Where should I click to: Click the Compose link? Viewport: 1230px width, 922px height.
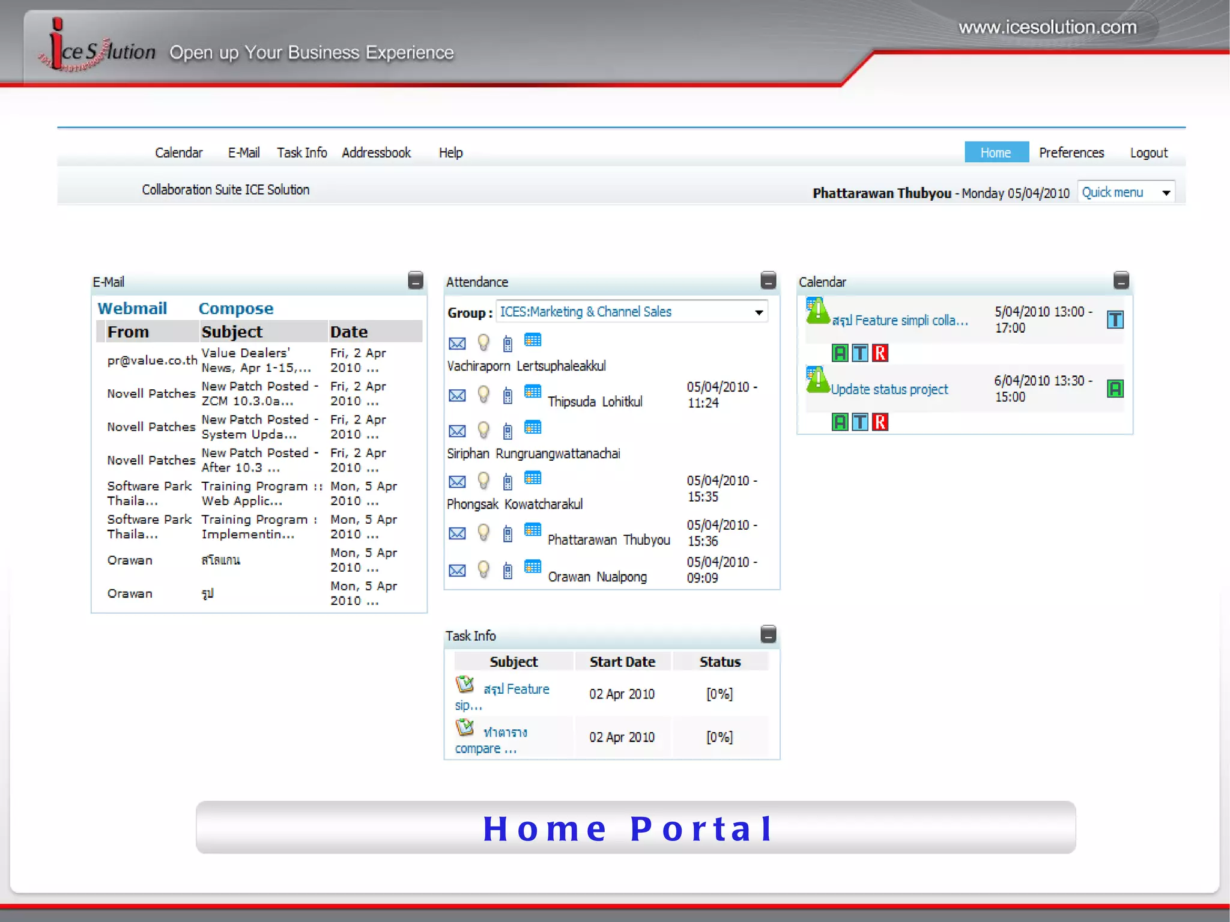(x=236, y=308)
